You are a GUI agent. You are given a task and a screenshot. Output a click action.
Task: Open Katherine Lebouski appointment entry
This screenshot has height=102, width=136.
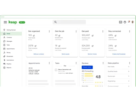[34, 71]
